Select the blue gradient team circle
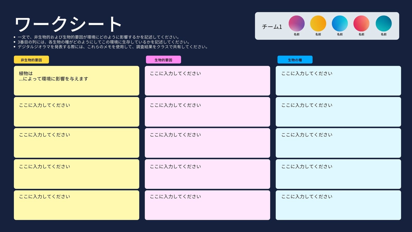 click(x=340, y=23)
